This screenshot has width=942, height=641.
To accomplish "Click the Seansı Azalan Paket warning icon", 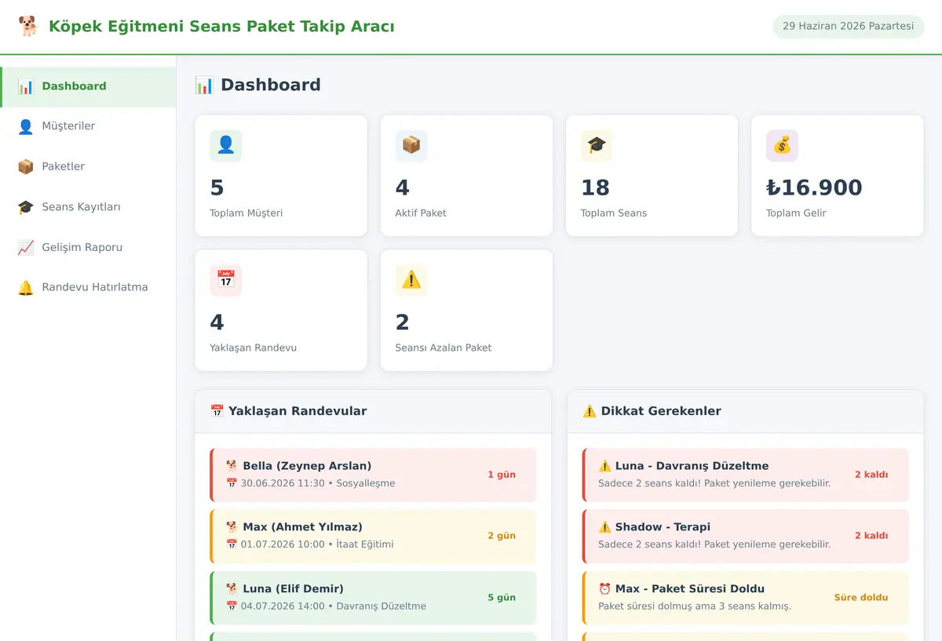I will point(411,280).
